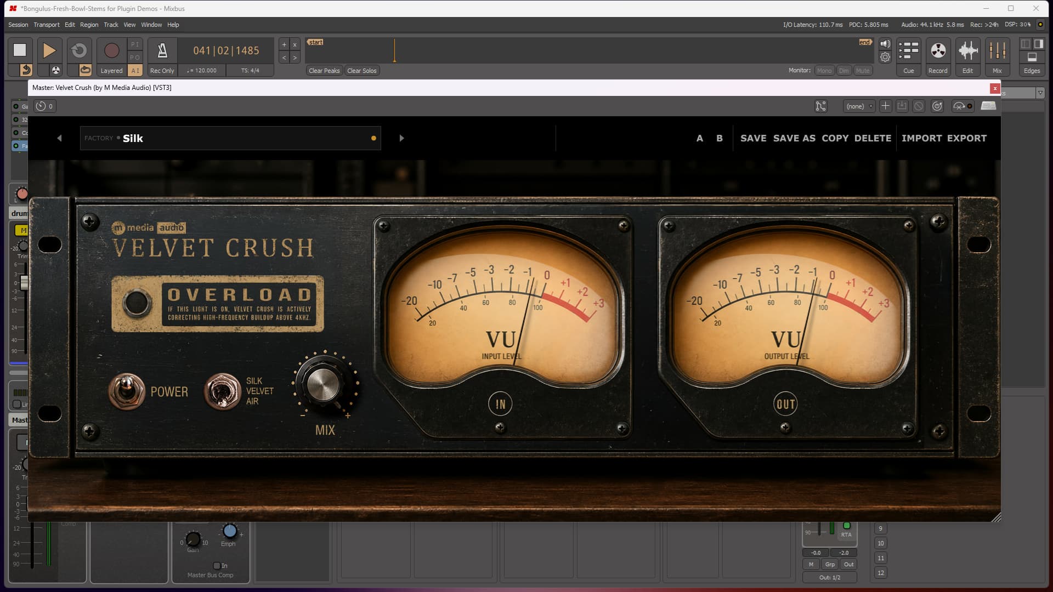
Task: Switch to the Edit page
Action: point(968,56)
